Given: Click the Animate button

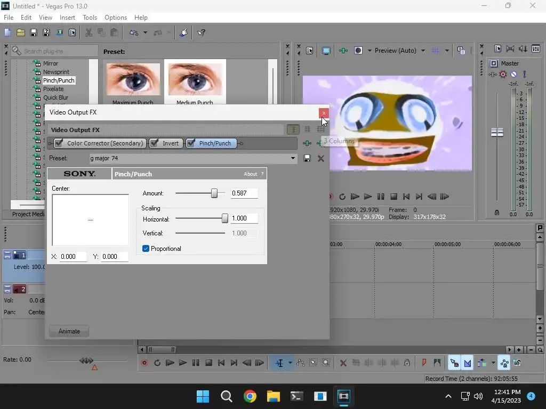Looking at the screenshot, I should tap(69, 331).
